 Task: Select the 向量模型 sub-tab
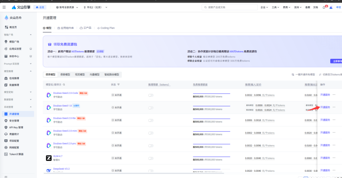point(95,75)
